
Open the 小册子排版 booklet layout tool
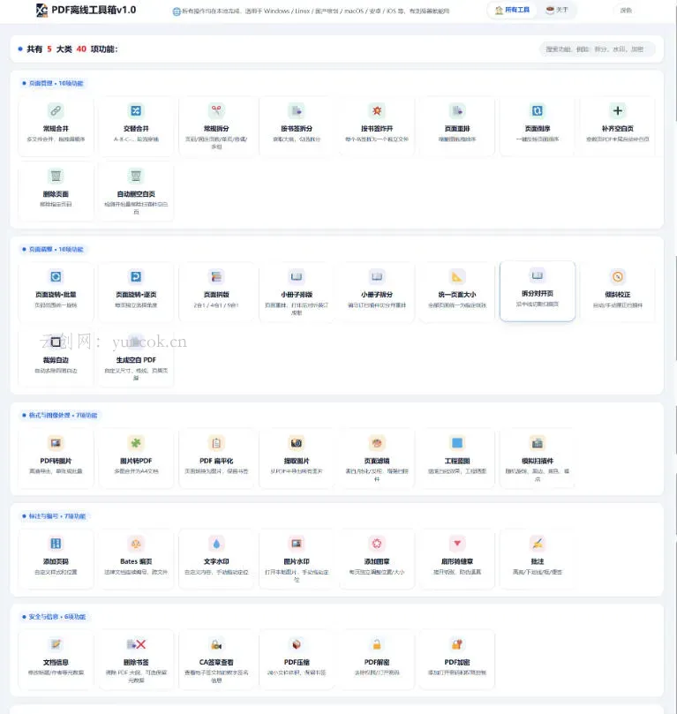[297, 292]
